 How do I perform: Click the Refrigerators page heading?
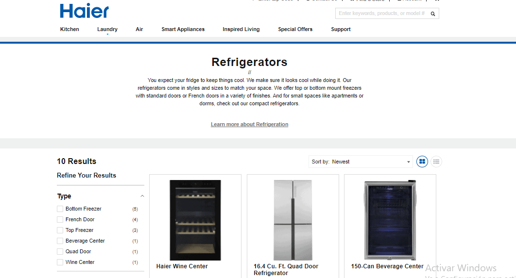pos(249,62)
